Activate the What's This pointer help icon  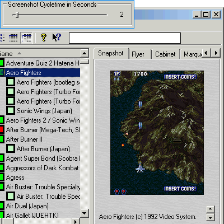57,38
